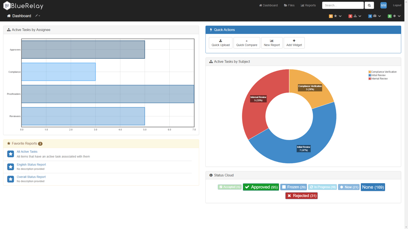This screenshot has width=408, height=229.
Task: Click the search magnifier button
Action: point(369,5)
